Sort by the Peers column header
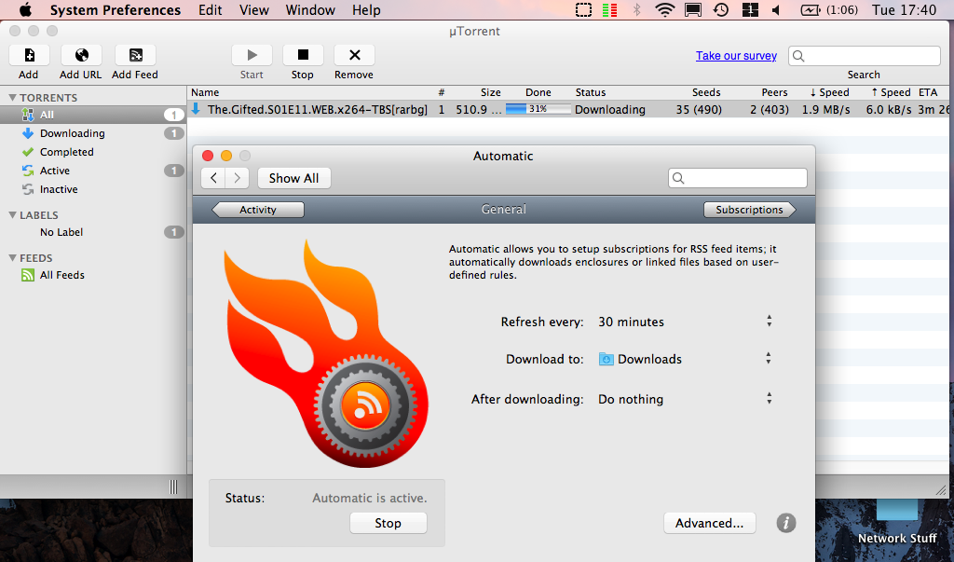This screenshot has width=954, height=562. tap(774, 92)
